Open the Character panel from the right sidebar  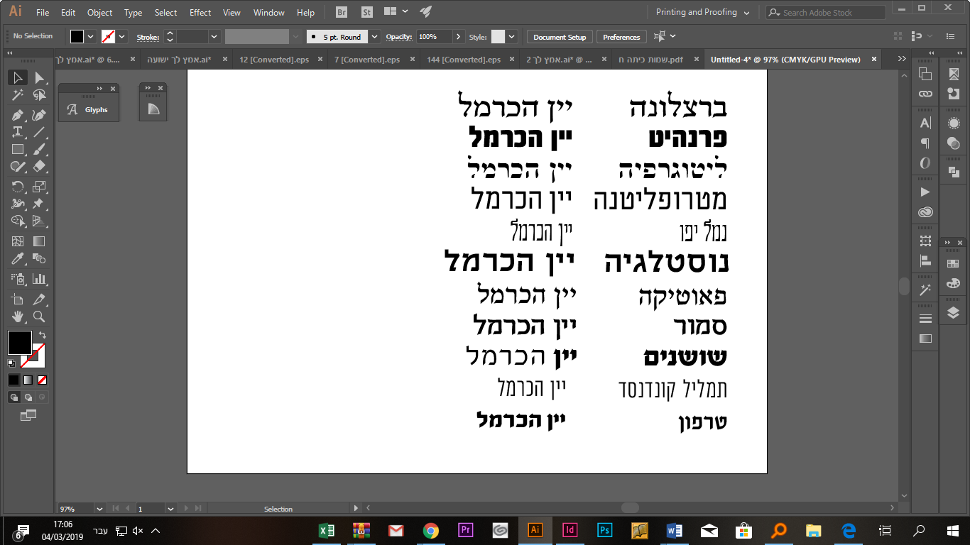coord(925,122)
